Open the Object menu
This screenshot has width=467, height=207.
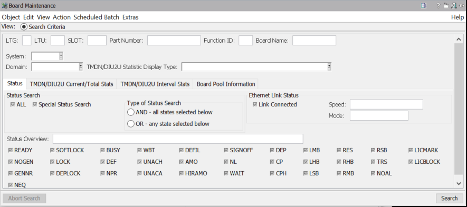11,17
